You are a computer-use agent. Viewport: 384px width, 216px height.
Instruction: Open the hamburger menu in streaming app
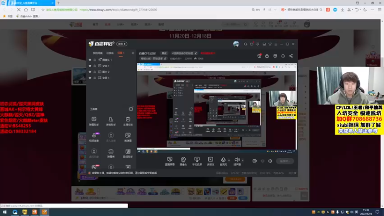tap(276, 44)
